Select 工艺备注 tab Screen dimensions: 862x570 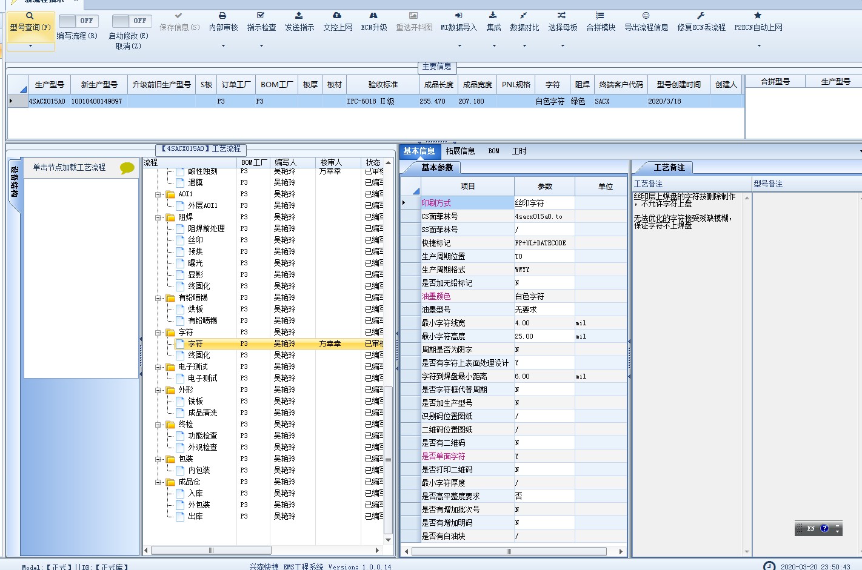(669, 167)
